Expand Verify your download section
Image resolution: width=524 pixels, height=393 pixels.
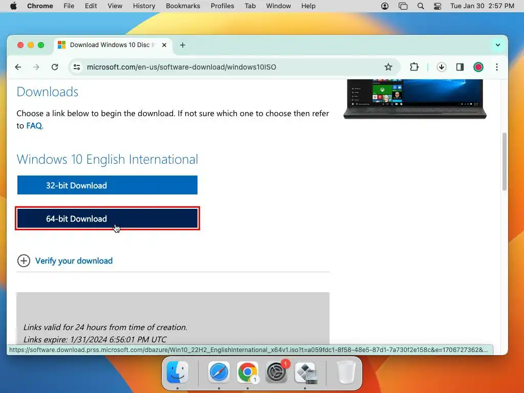click(24, 260)
